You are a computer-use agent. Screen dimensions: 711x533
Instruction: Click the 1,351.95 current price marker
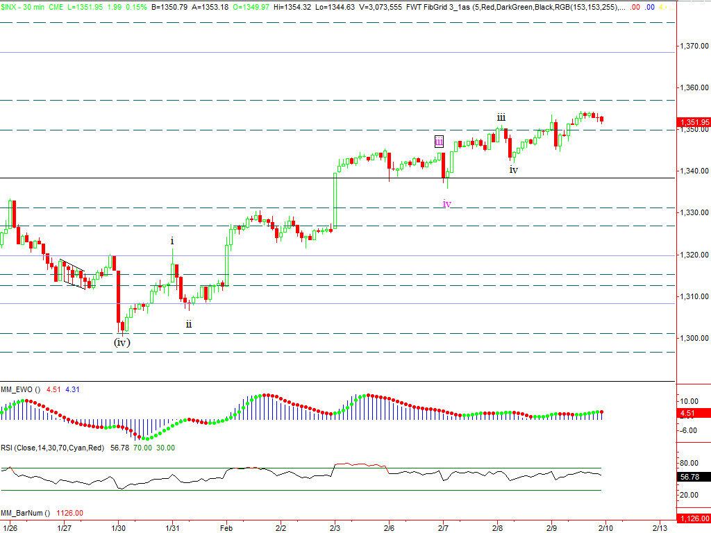pyautogui.click(x=694, y=122)
